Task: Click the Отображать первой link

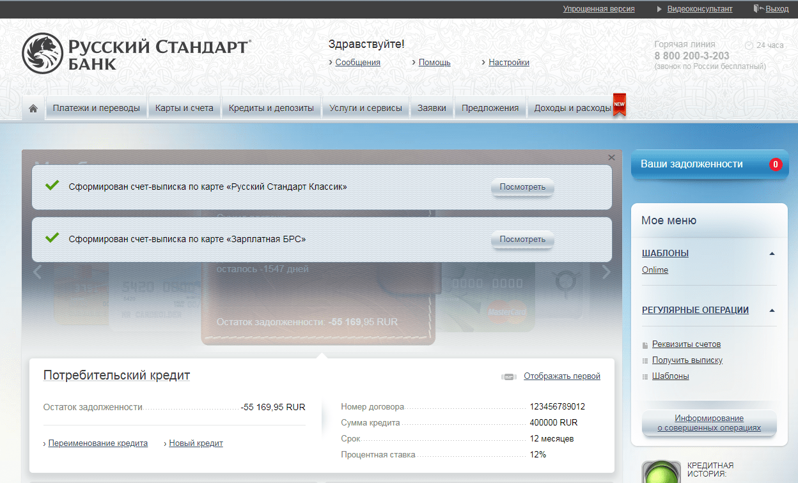Action: [562, 376]
